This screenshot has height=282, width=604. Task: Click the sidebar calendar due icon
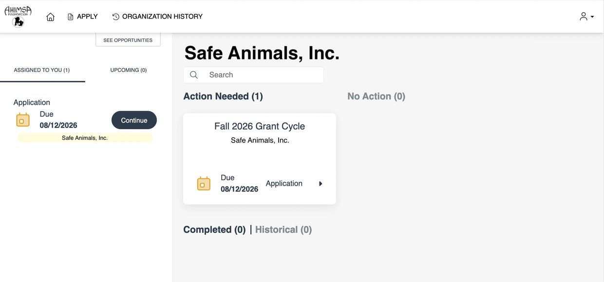pos(23,120)
